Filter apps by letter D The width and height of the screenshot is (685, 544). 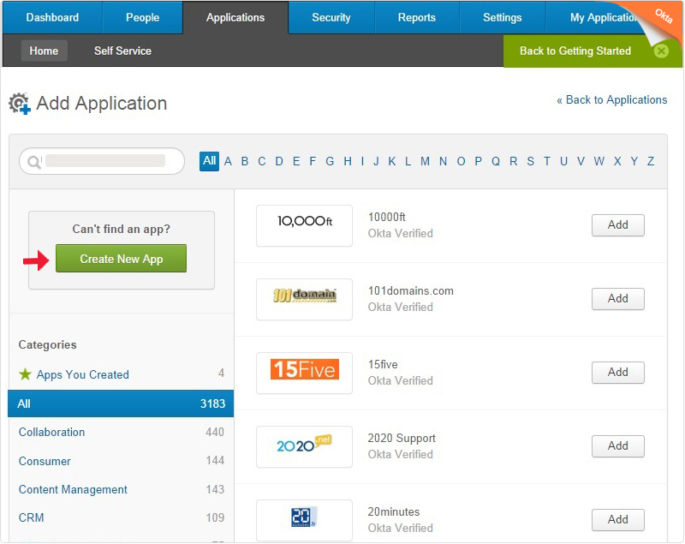pos(279,162)
